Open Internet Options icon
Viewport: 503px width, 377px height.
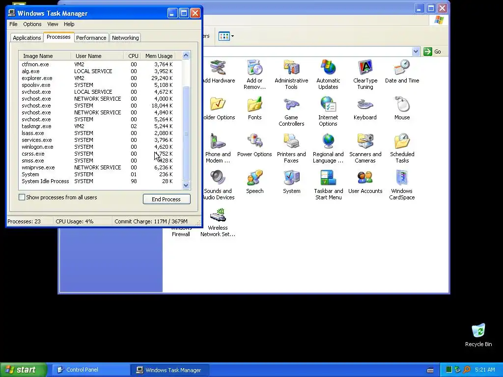tap(328, 111)
